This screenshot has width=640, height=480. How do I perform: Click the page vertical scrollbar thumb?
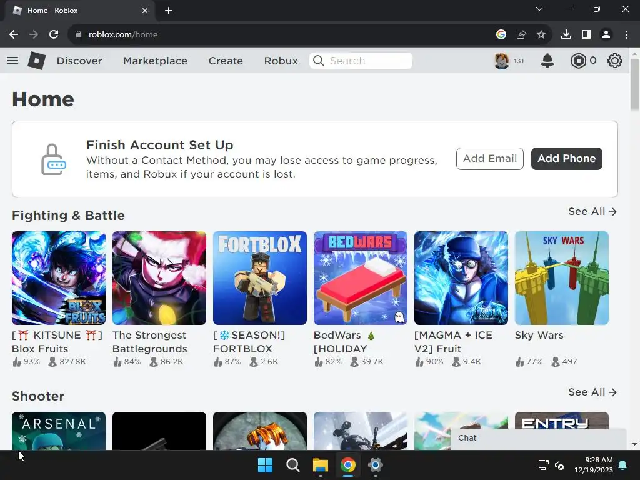(634, 84)
